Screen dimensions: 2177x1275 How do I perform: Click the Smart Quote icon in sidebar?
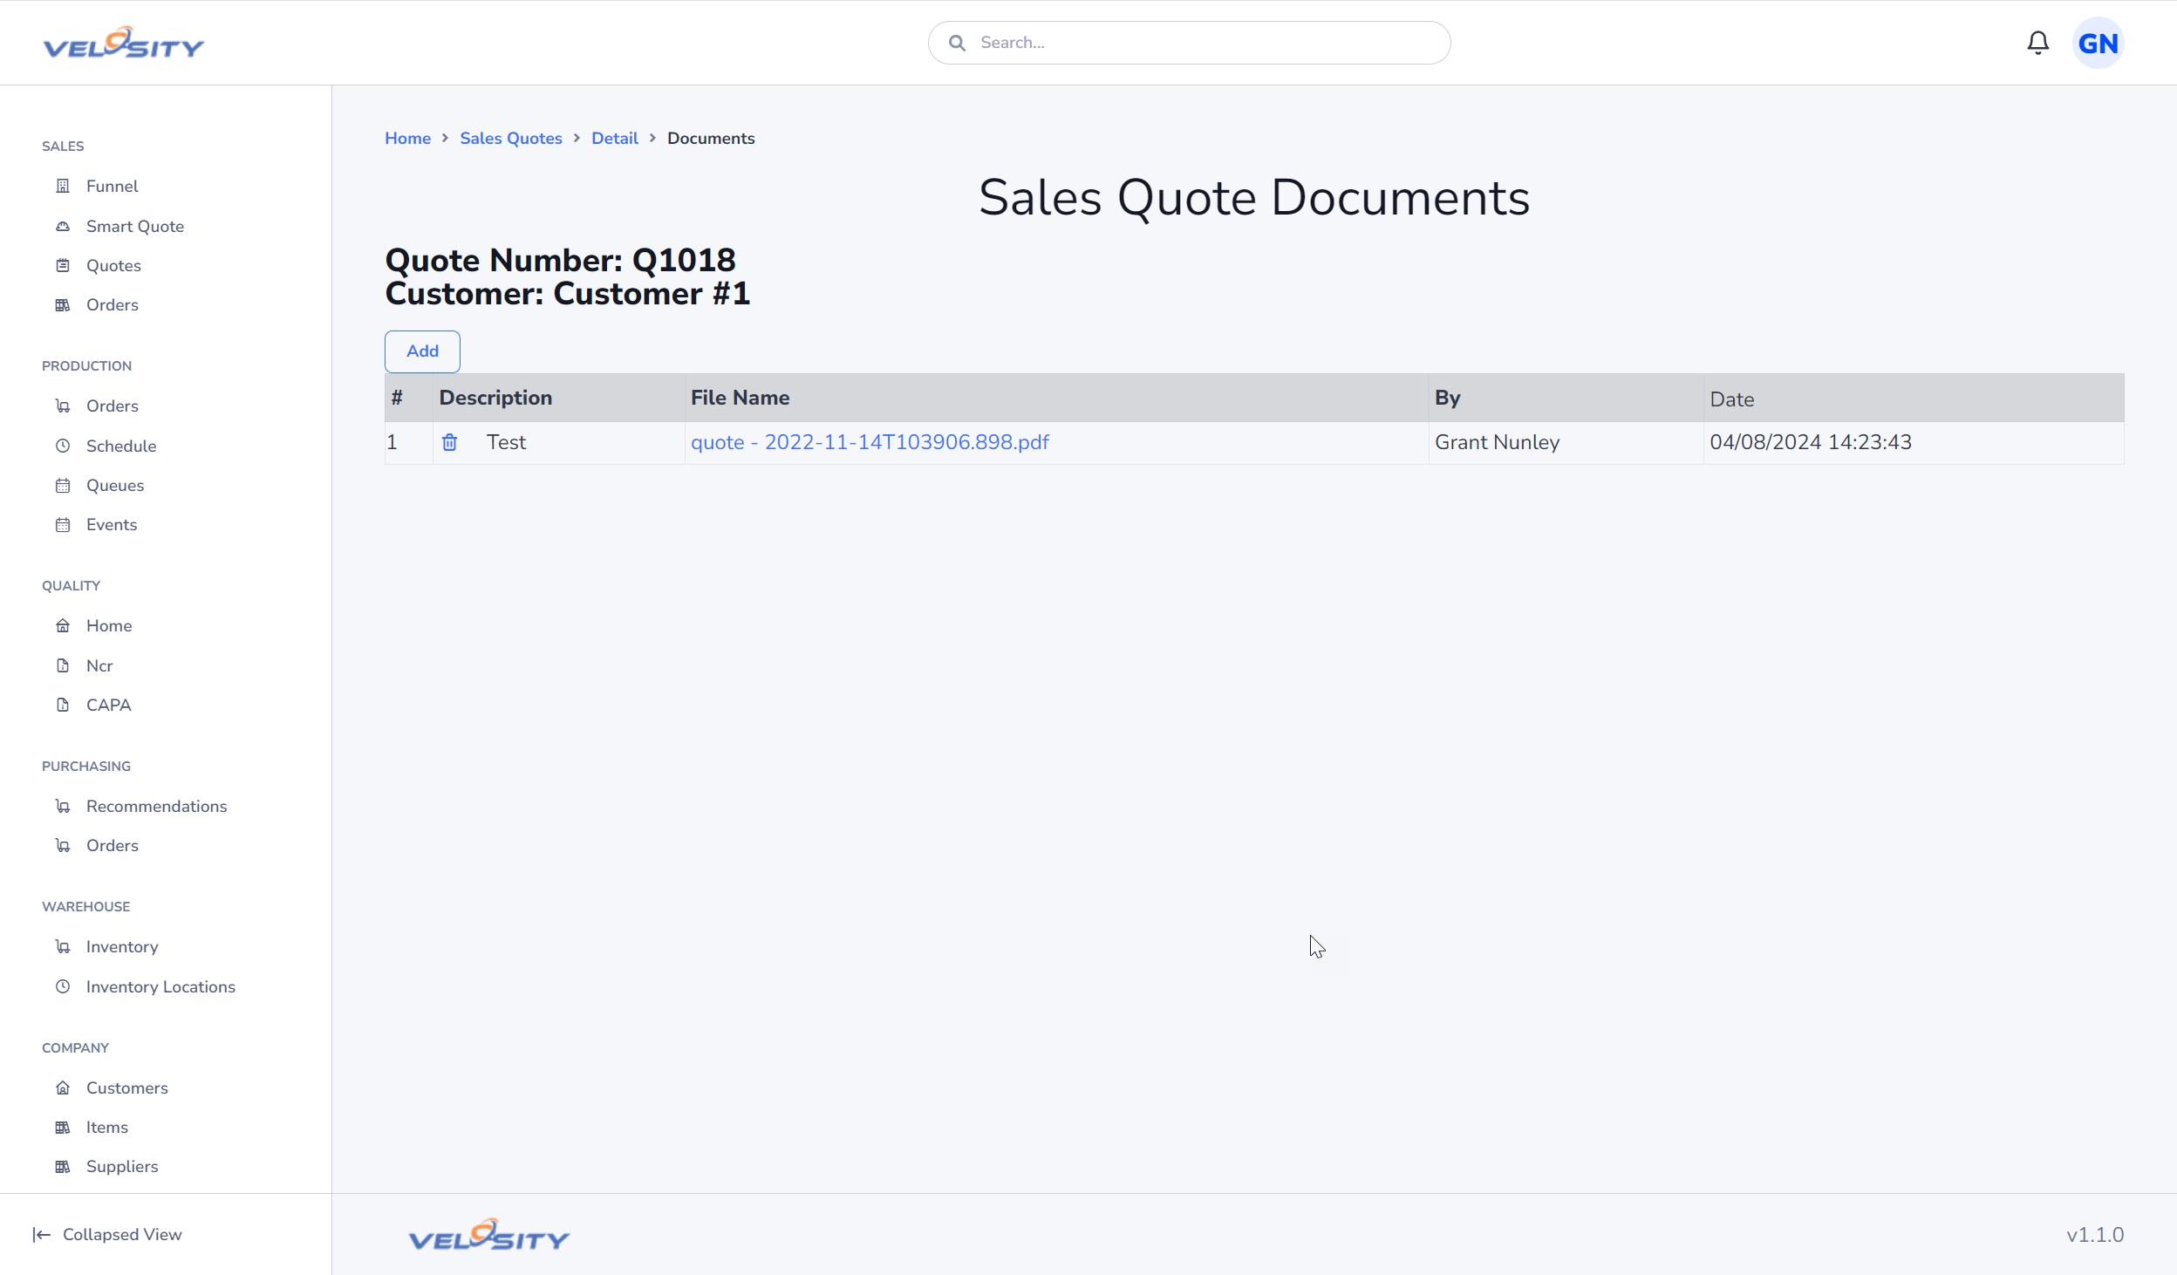62,225
